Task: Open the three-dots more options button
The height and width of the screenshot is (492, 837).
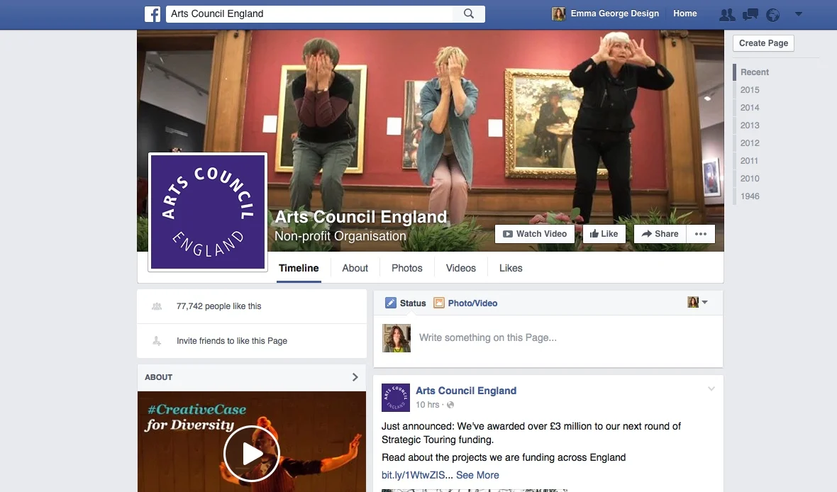Action: click(701, 234)
